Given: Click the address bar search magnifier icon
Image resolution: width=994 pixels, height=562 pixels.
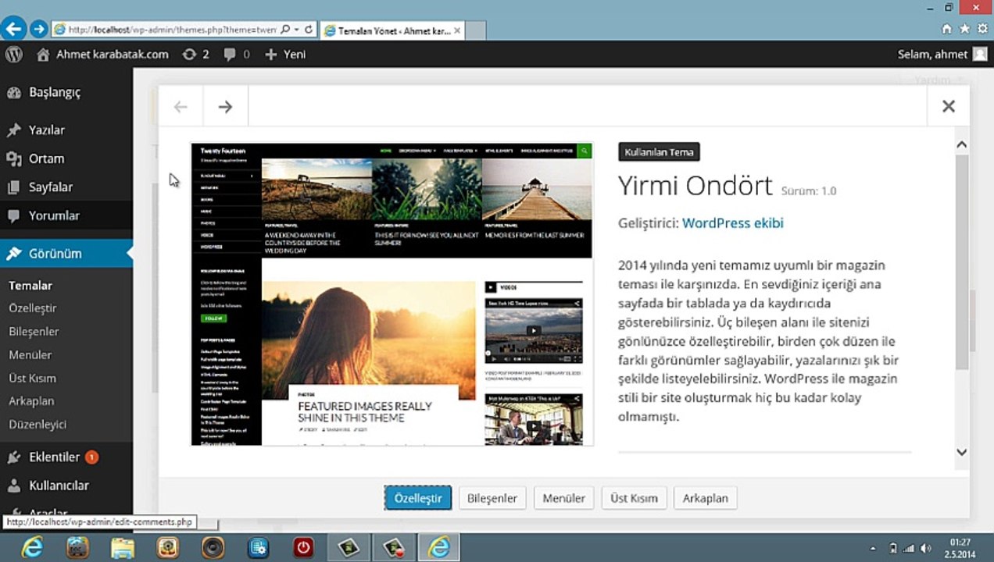Looking at the screenshot, I should pos(285,30).
